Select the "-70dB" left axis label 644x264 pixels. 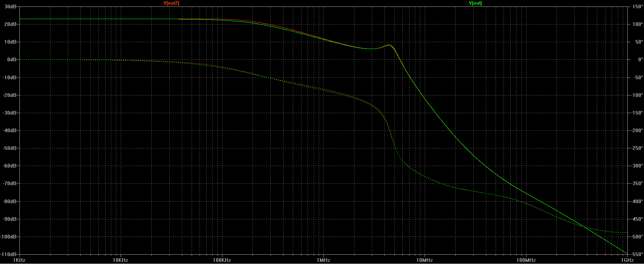coord(10,183)
